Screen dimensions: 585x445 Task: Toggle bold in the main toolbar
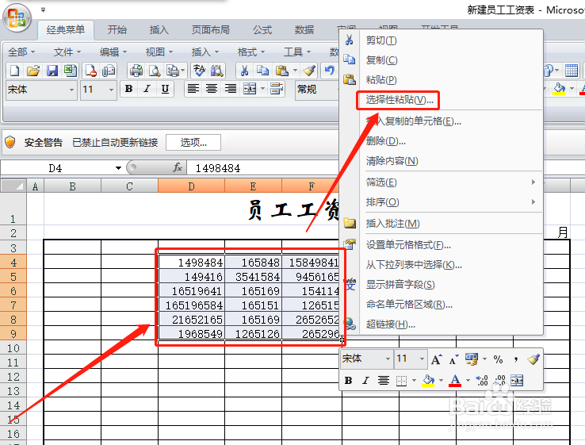pos(129,89)
